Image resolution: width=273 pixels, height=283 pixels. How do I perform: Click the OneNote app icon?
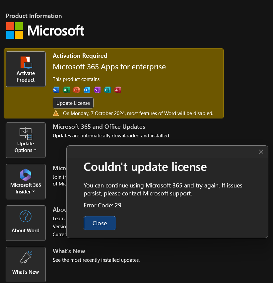[x=97, y=90]
